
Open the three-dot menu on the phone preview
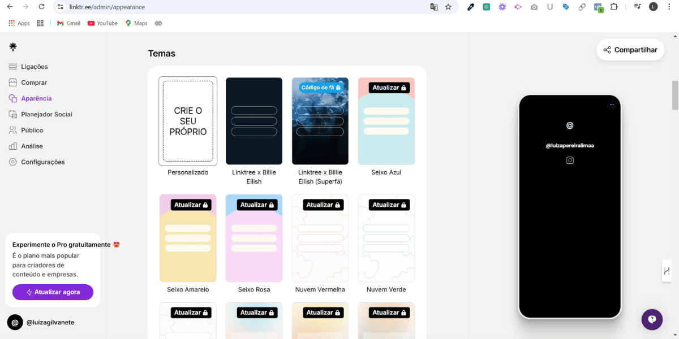[x=611, y=103]
